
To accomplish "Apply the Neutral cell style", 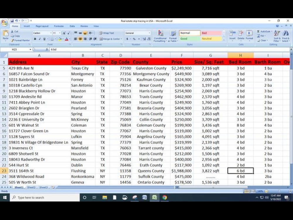I will click(x=211, y=38).
